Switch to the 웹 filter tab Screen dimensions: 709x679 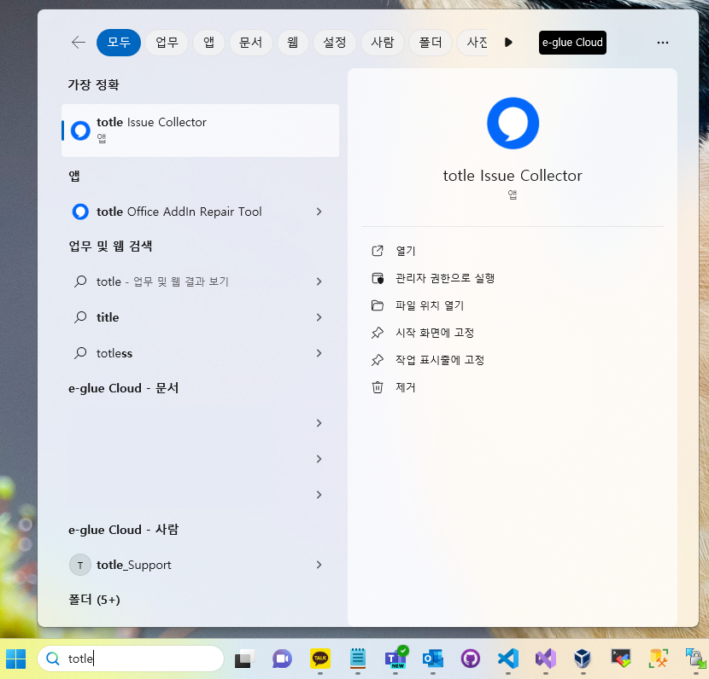292,43
